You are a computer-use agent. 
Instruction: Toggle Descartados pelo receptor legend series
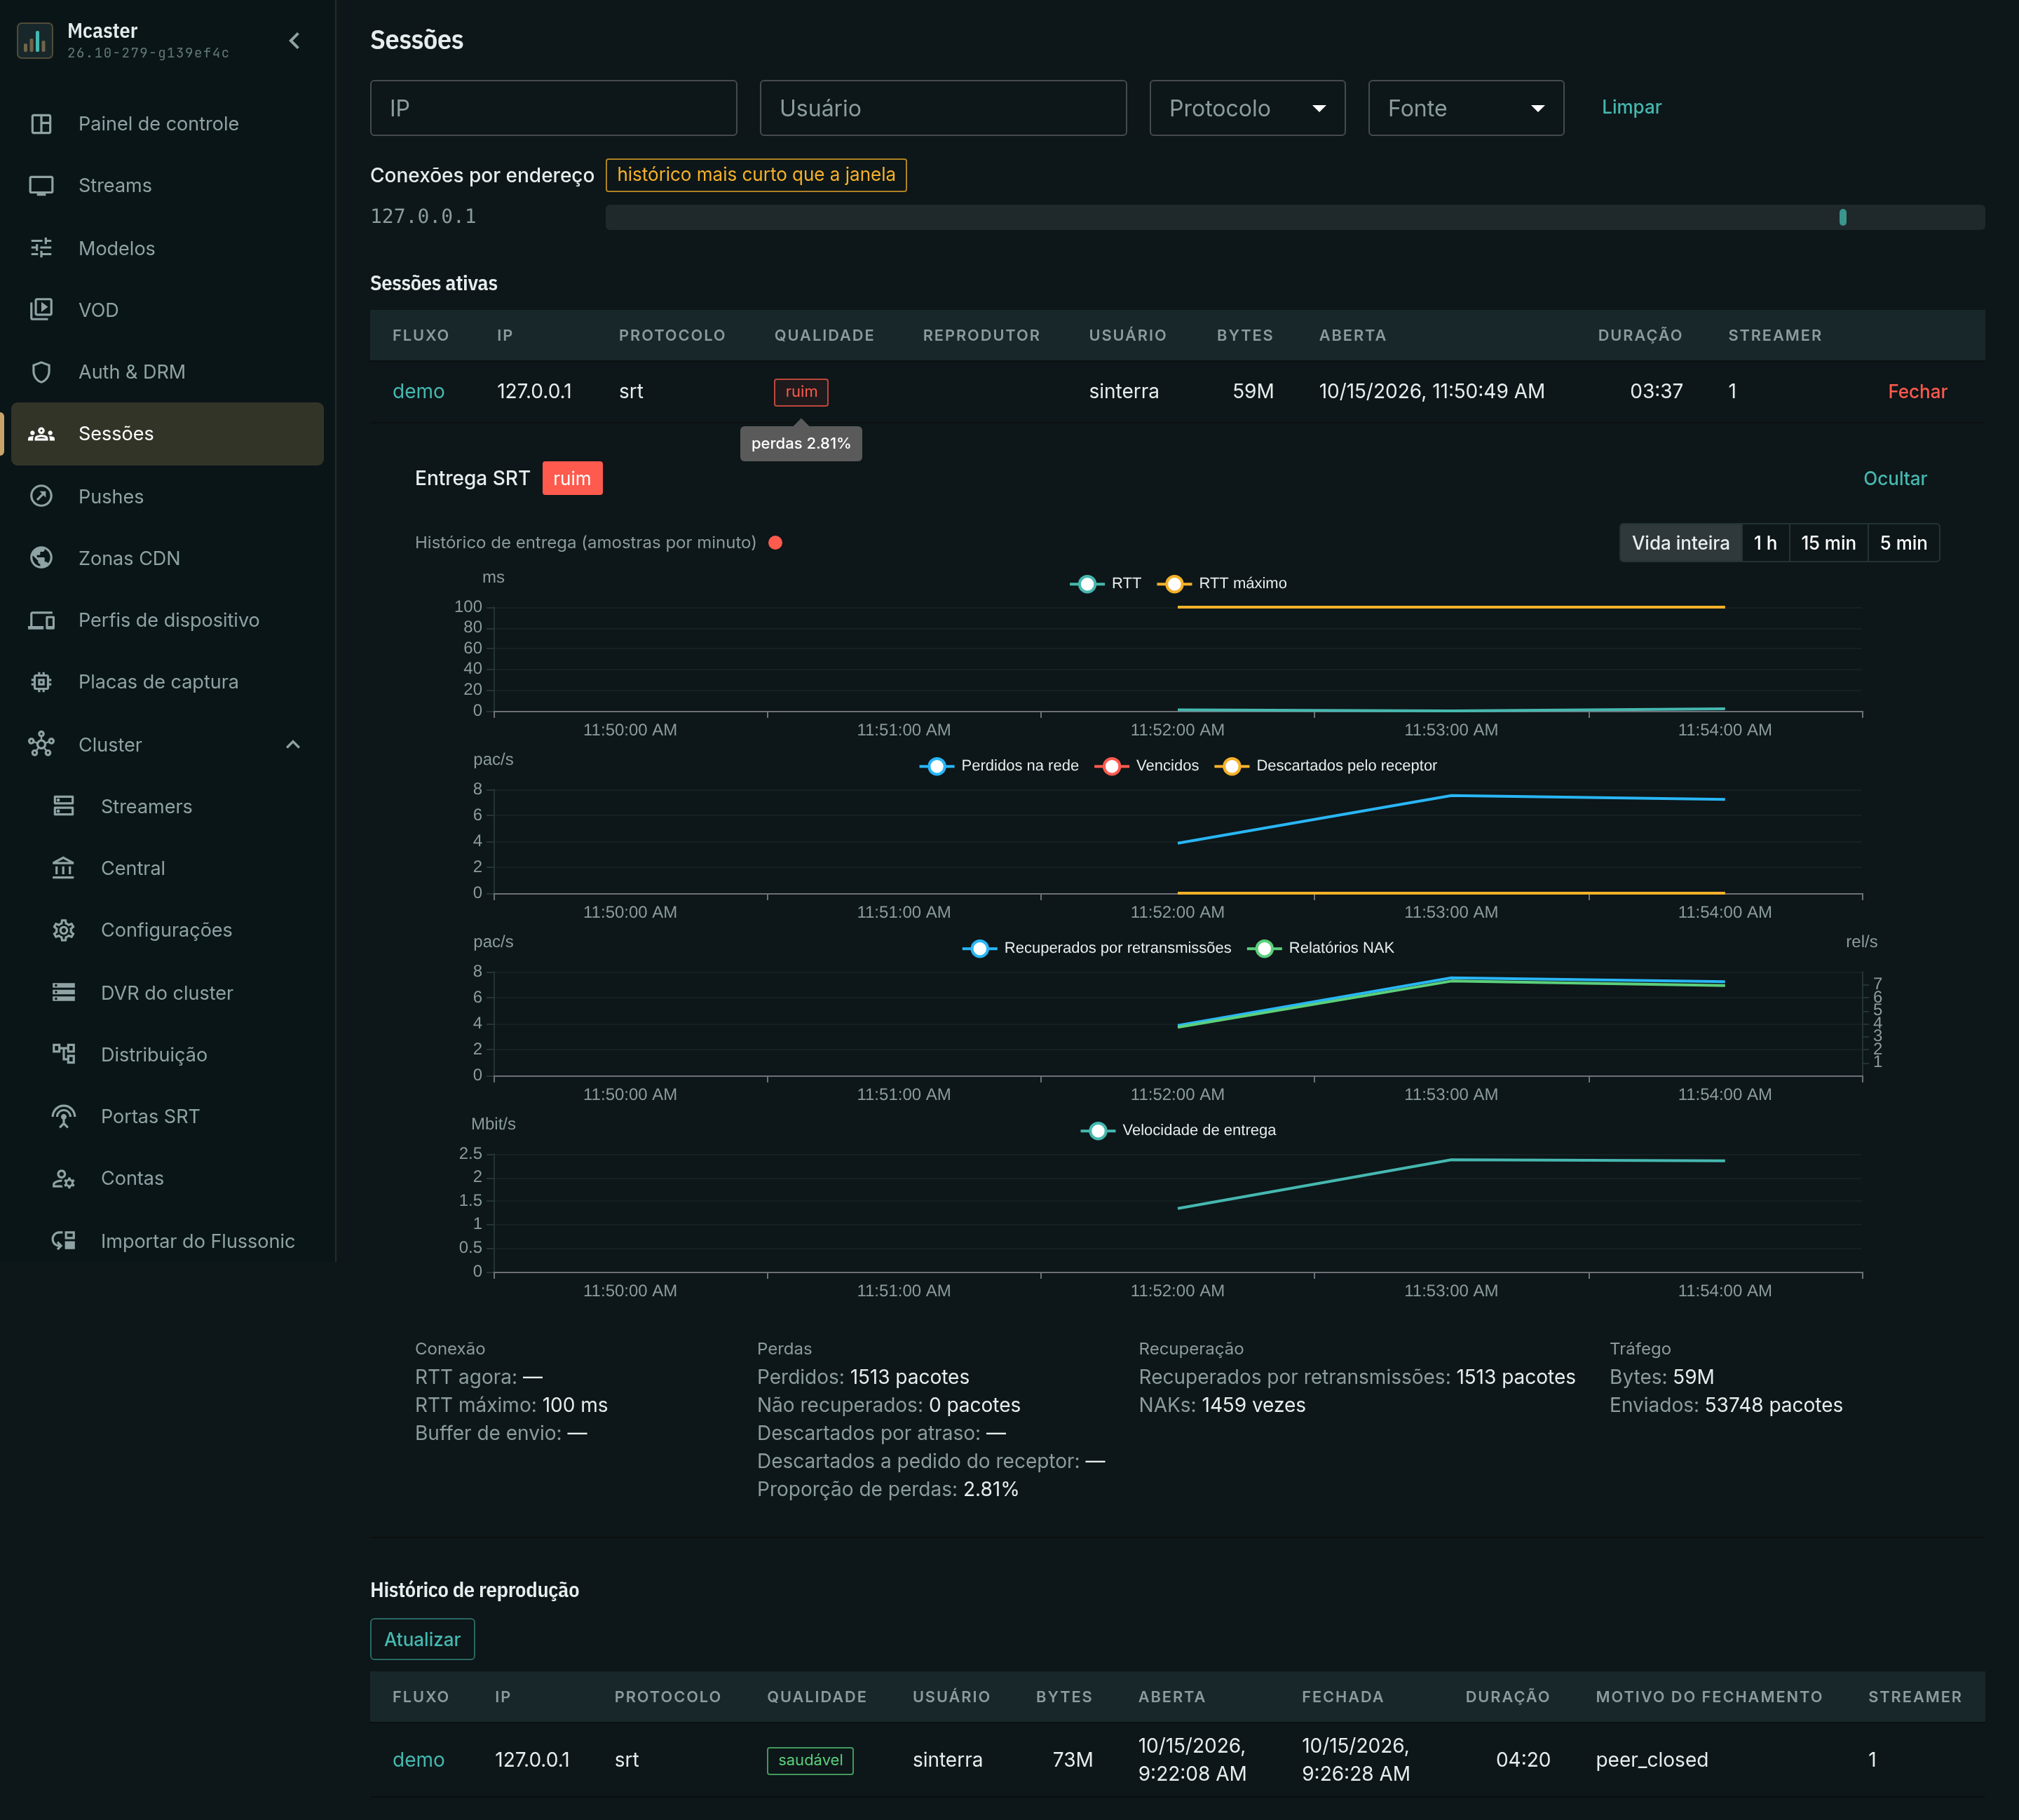point(1326,766)
